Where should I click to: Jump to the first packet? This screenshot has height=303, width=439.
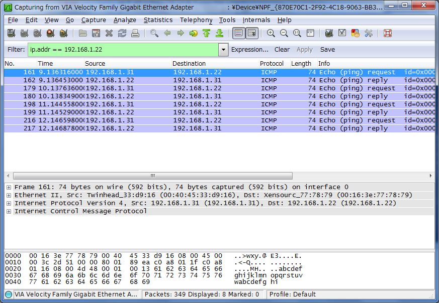tap(207, 33)
